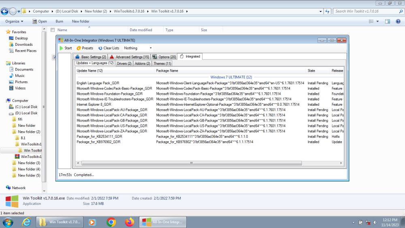405x228 pixels.
Task: Open the Pictures library in the sidebar
Action: pyautogui.click(x=18, y=82)
